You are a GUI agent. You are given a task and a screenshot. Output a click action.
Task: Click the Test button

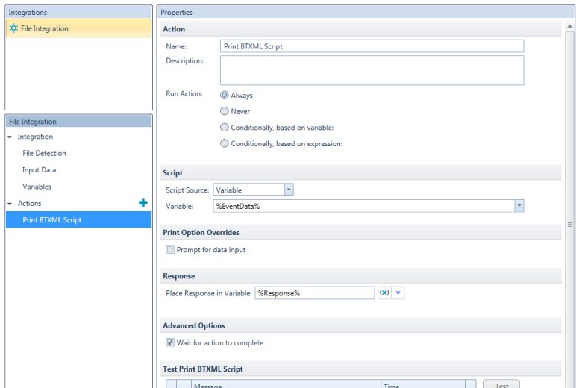tap(501, 384)
